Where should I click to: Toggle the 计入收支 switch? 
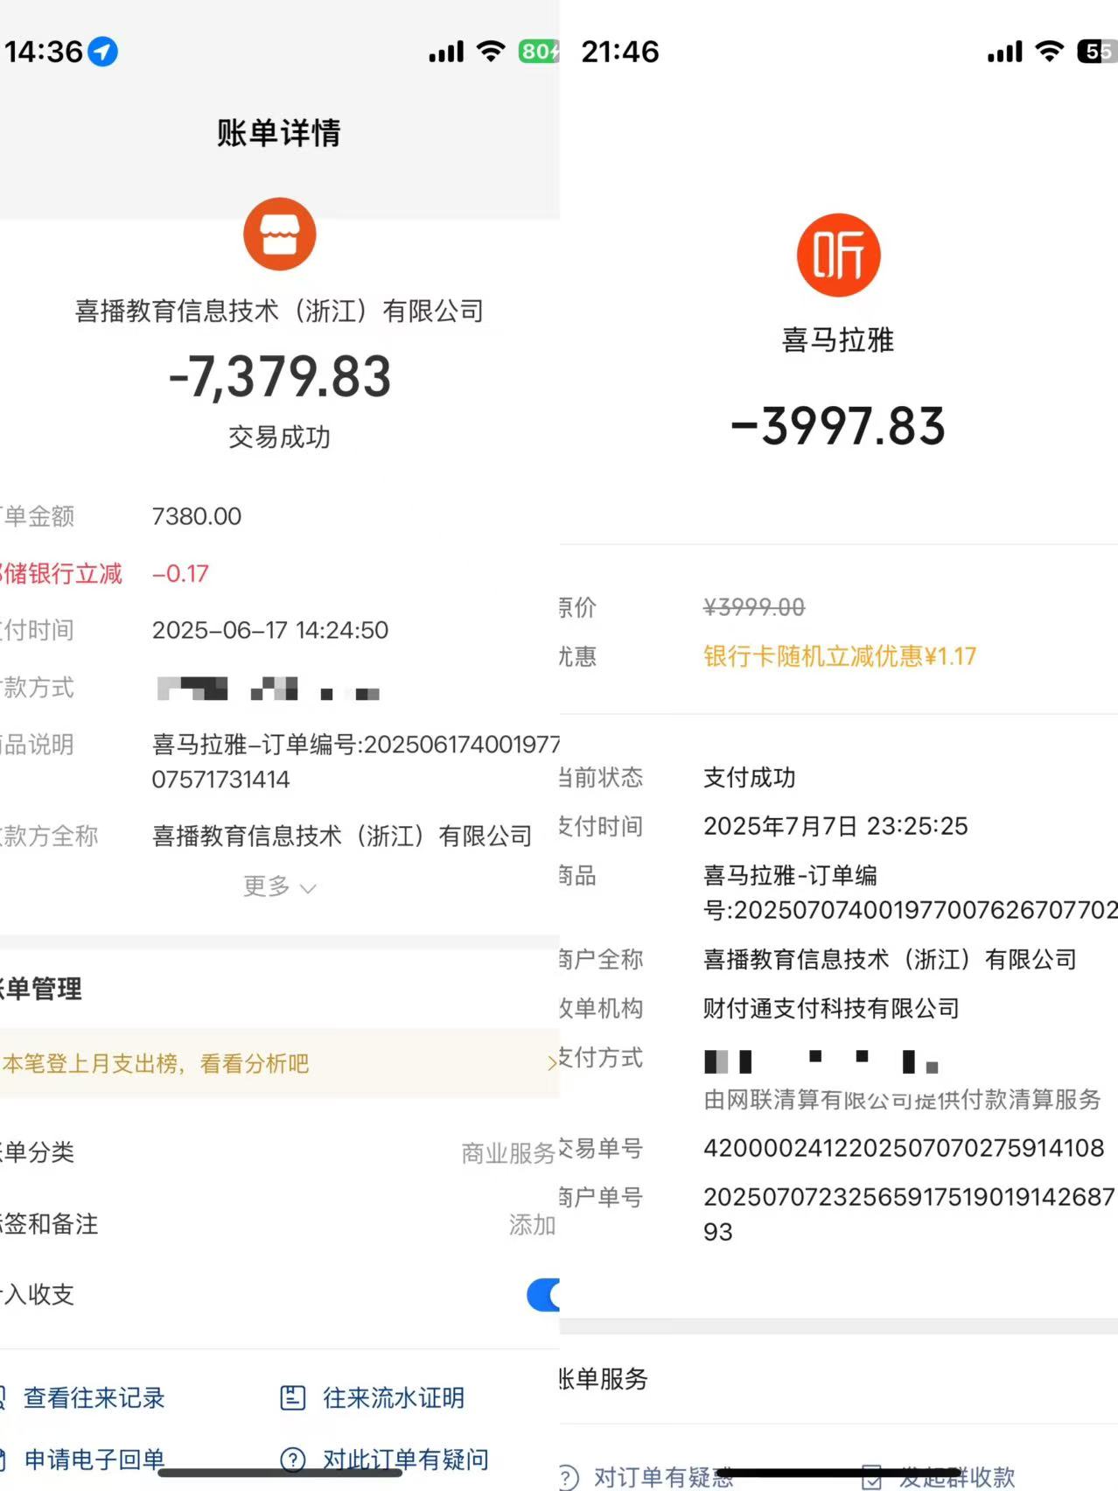pyautogui.click(x=543, y=1295)
